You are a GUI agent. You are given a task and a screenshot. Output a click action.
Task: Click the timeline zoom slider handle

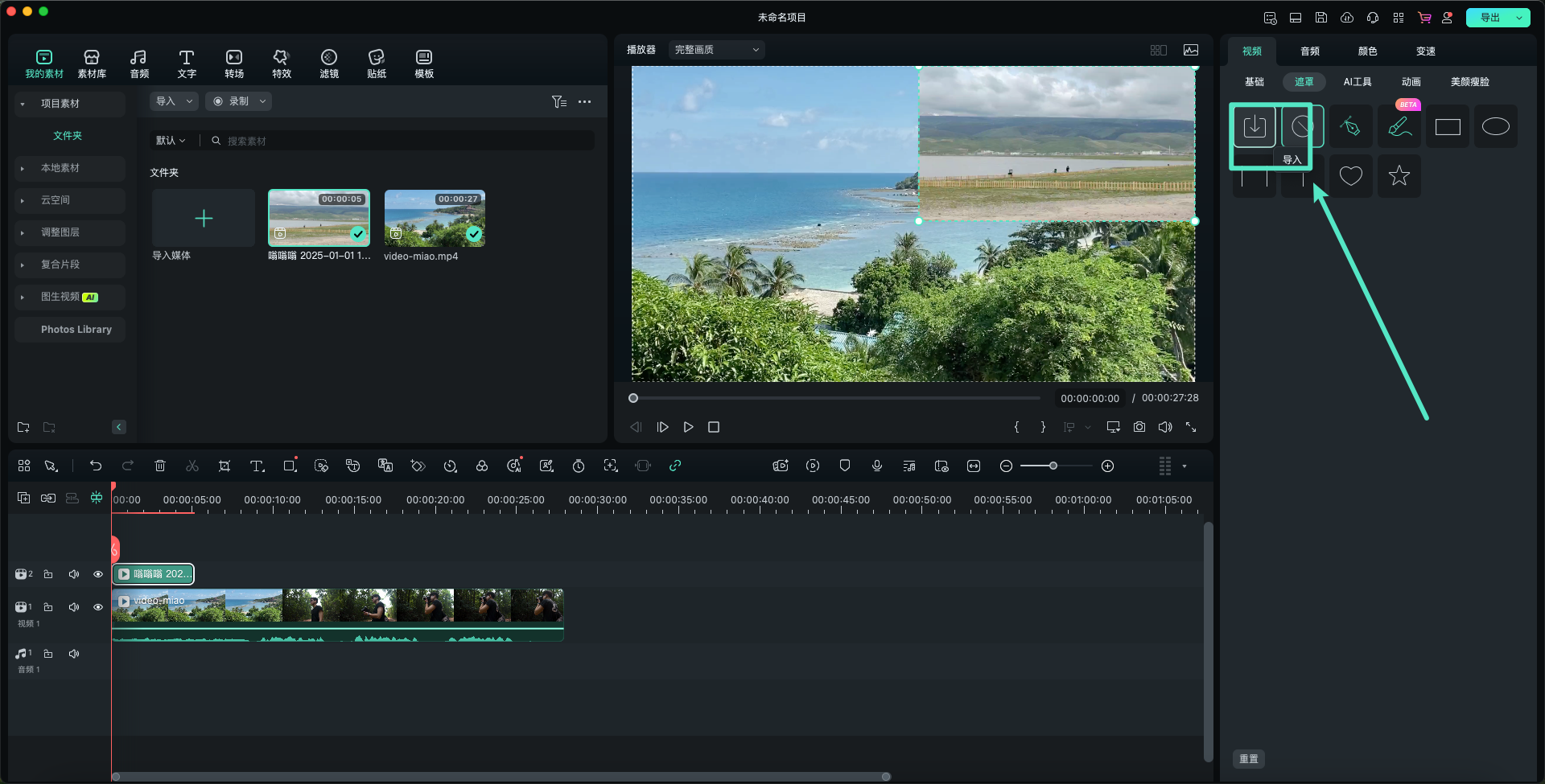1053,466
